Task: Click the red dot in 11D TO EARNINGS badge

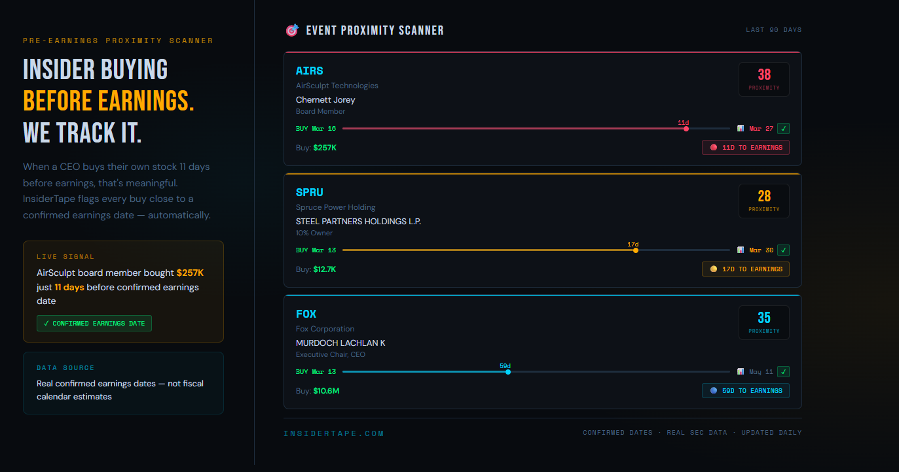Action: pyautogui.click(x=714, y=148)
